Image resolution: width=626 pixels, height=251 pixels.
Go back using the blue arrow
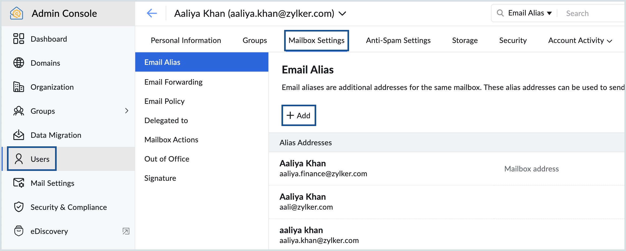point(152,13)
